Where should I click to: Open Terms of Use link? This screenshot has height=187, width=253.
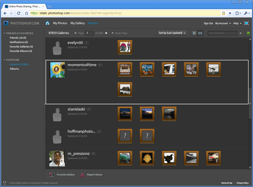pyautogui.click(x=226, y=183)
